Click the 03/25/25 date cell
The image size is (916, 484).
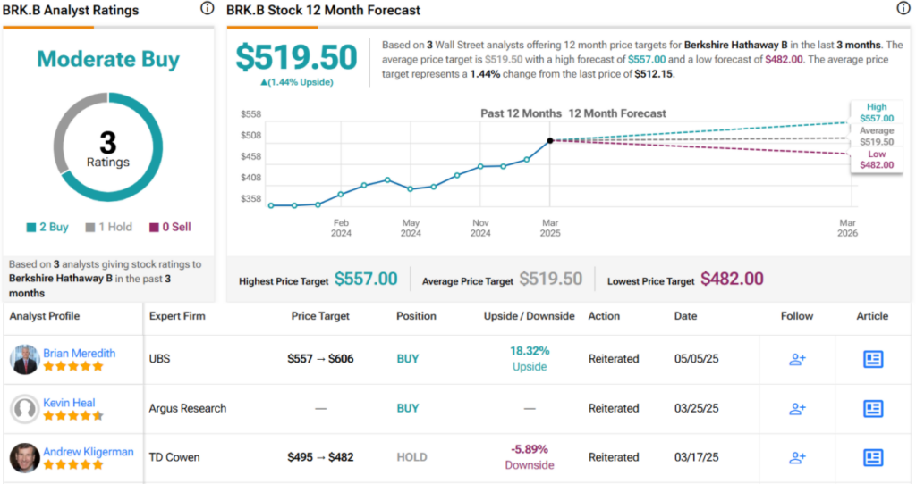click(x=696, y=409)
